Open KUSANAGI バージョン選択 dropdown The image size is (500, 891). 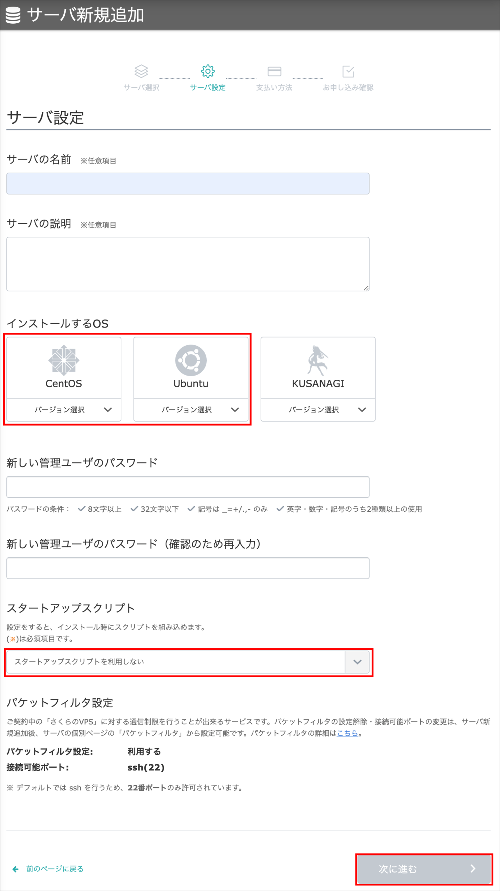[318, 410]
